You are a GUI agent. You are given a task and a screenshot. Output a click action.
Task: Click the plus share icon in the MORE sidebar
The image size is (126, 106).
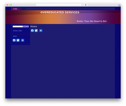(x=23, y=40)
